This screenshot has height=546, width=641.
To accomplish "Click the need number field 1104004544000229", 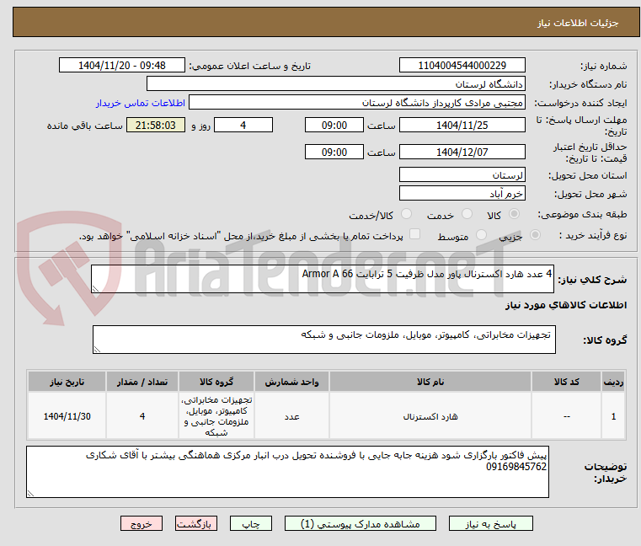I will 462,65.
